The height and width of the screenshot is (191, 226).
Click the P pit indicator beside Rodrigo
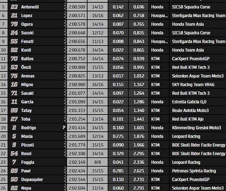pyautogui.click(x=64, y=128)
